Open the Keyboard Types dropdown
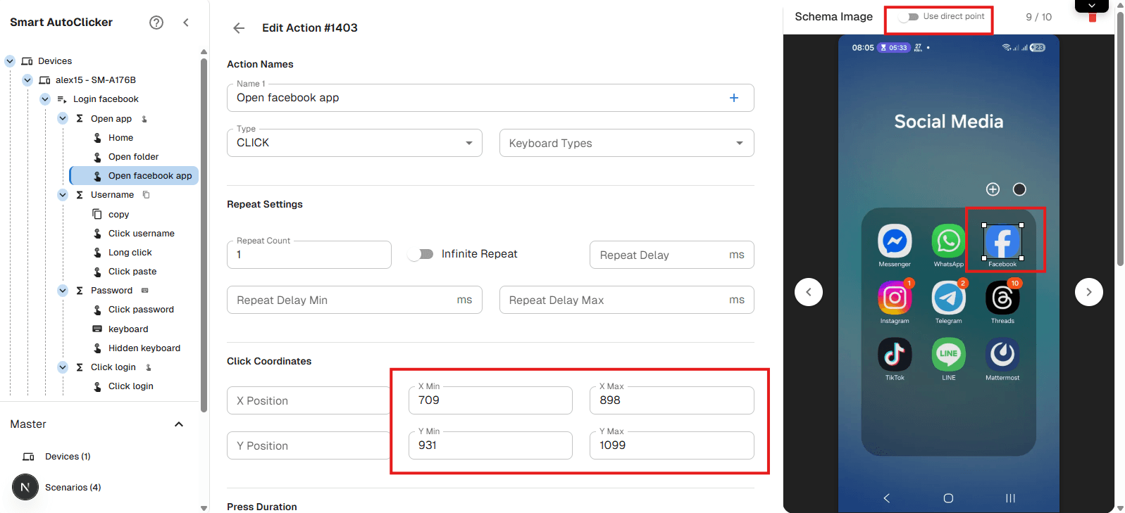The image size is (1125, 513). click(626, 143)
